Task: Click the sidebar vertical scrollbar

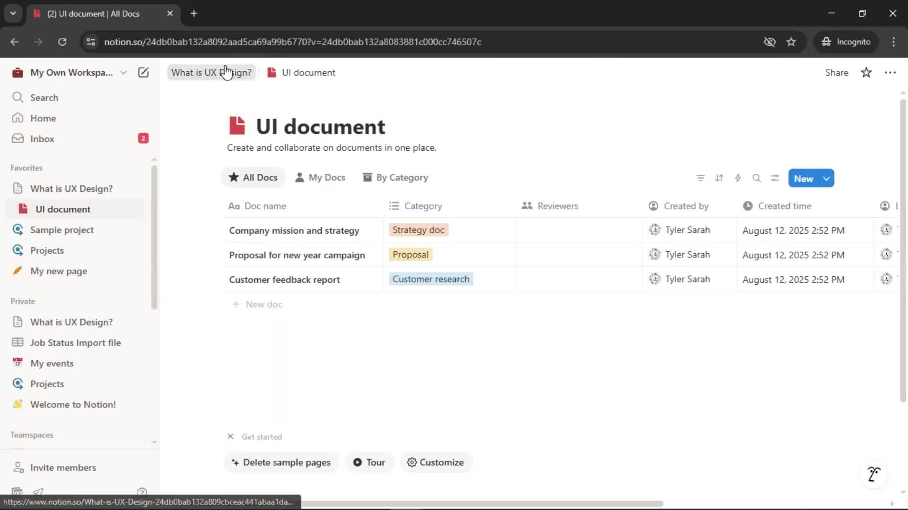Action: pos(154,236)
